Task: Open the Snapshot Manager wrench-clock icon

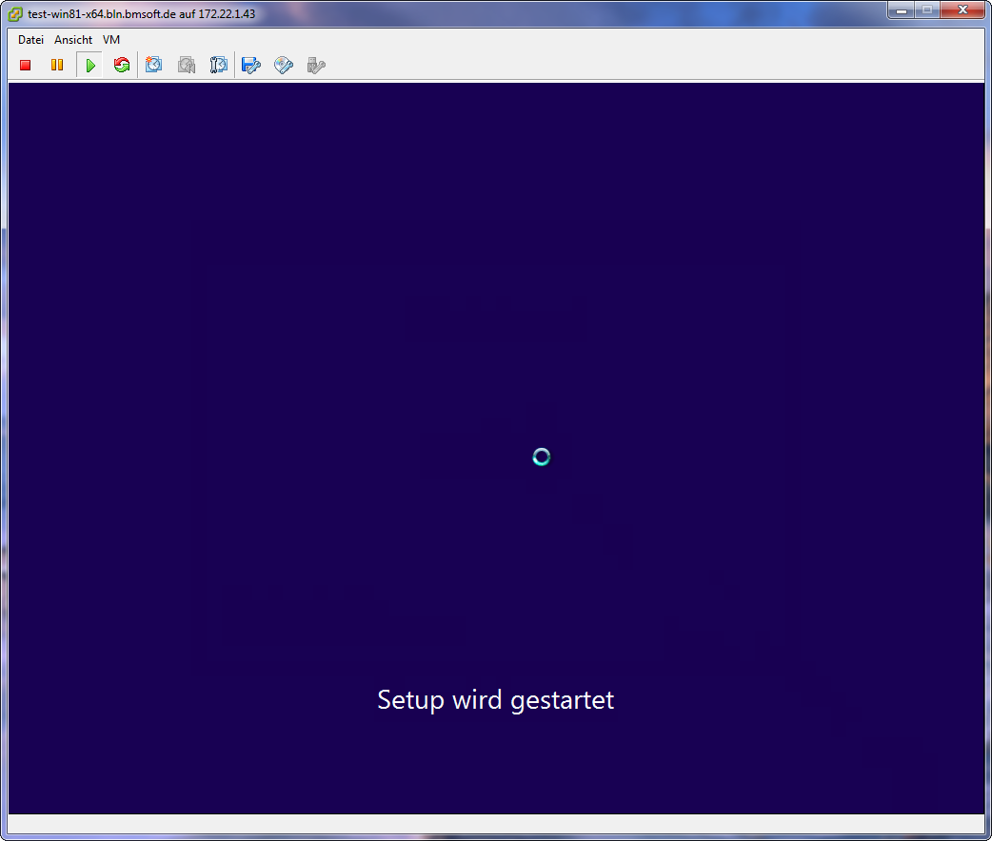Action: coord(219,65)
